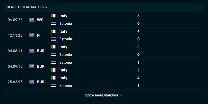Select the Italy team name in 04.06.11 match

(63, 47)
